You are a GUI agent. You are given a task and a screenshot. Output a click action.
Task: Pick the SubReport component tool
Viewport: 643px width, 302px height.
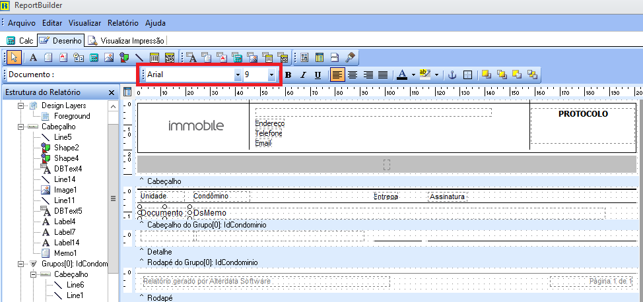click(320, 57)
